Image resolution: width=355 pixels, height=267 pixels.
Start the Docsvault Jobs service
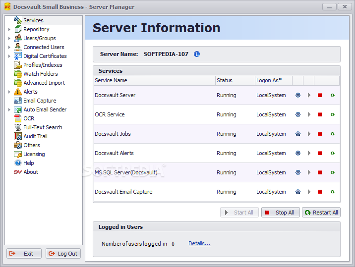tap(309, 134)
